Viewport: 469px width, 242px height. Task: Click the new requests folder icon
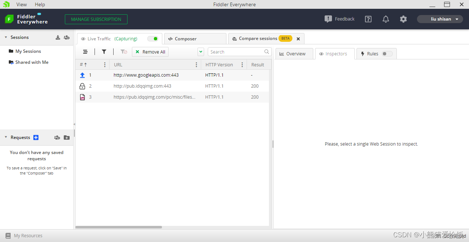point(67,137)
